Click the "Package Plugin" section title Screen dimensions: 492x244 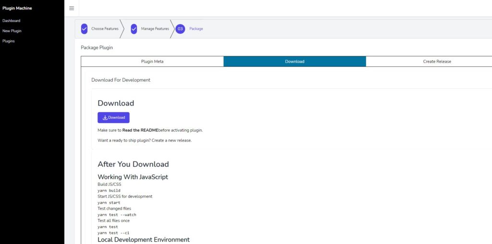(97, 48)
